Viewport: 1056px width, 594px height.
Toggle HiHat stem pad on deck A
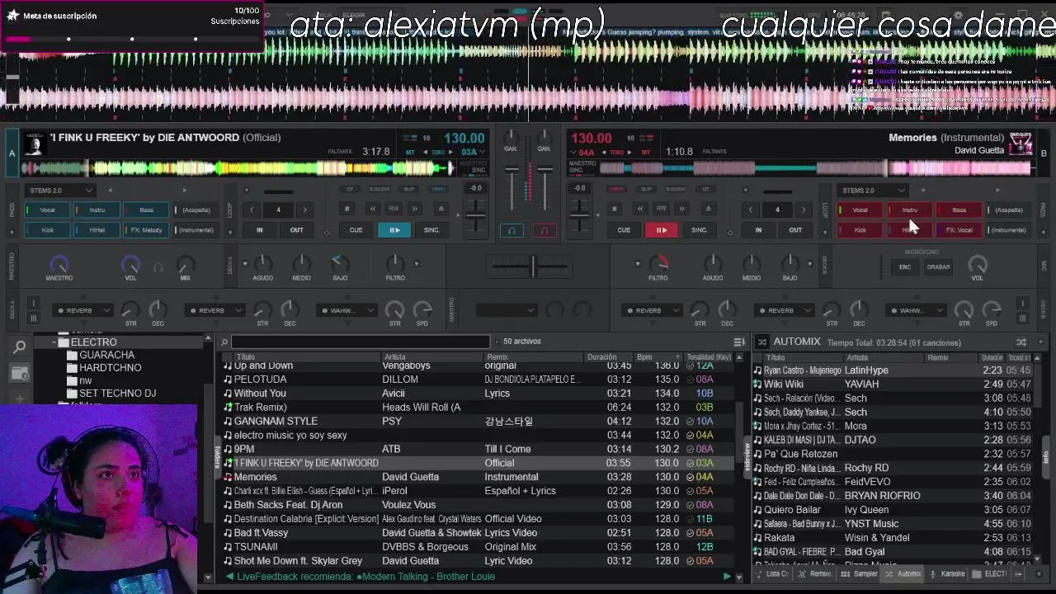click(97, 230)
